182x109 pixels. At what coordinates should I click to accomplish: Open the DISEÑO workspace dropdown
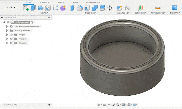click(11, 8)
